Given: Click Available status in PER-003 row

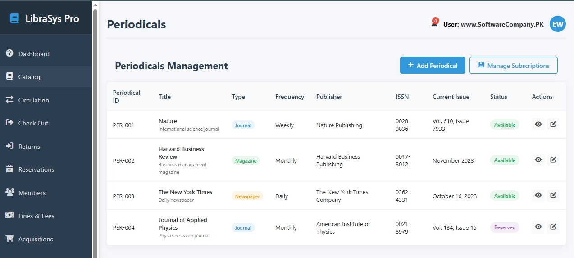Looking at the screenshot, I should 505,196.
